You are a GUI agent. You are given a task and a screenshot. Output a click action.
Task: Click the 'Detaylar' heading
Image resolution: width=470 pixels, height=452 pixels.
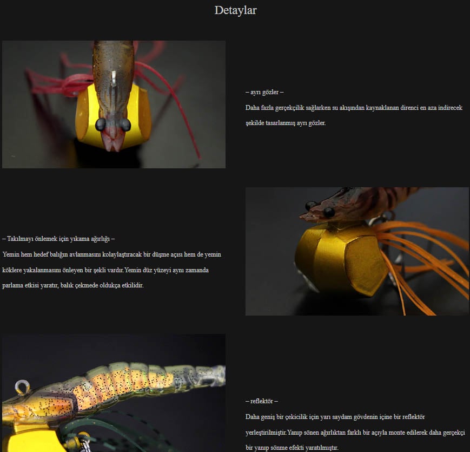(235, 10)
